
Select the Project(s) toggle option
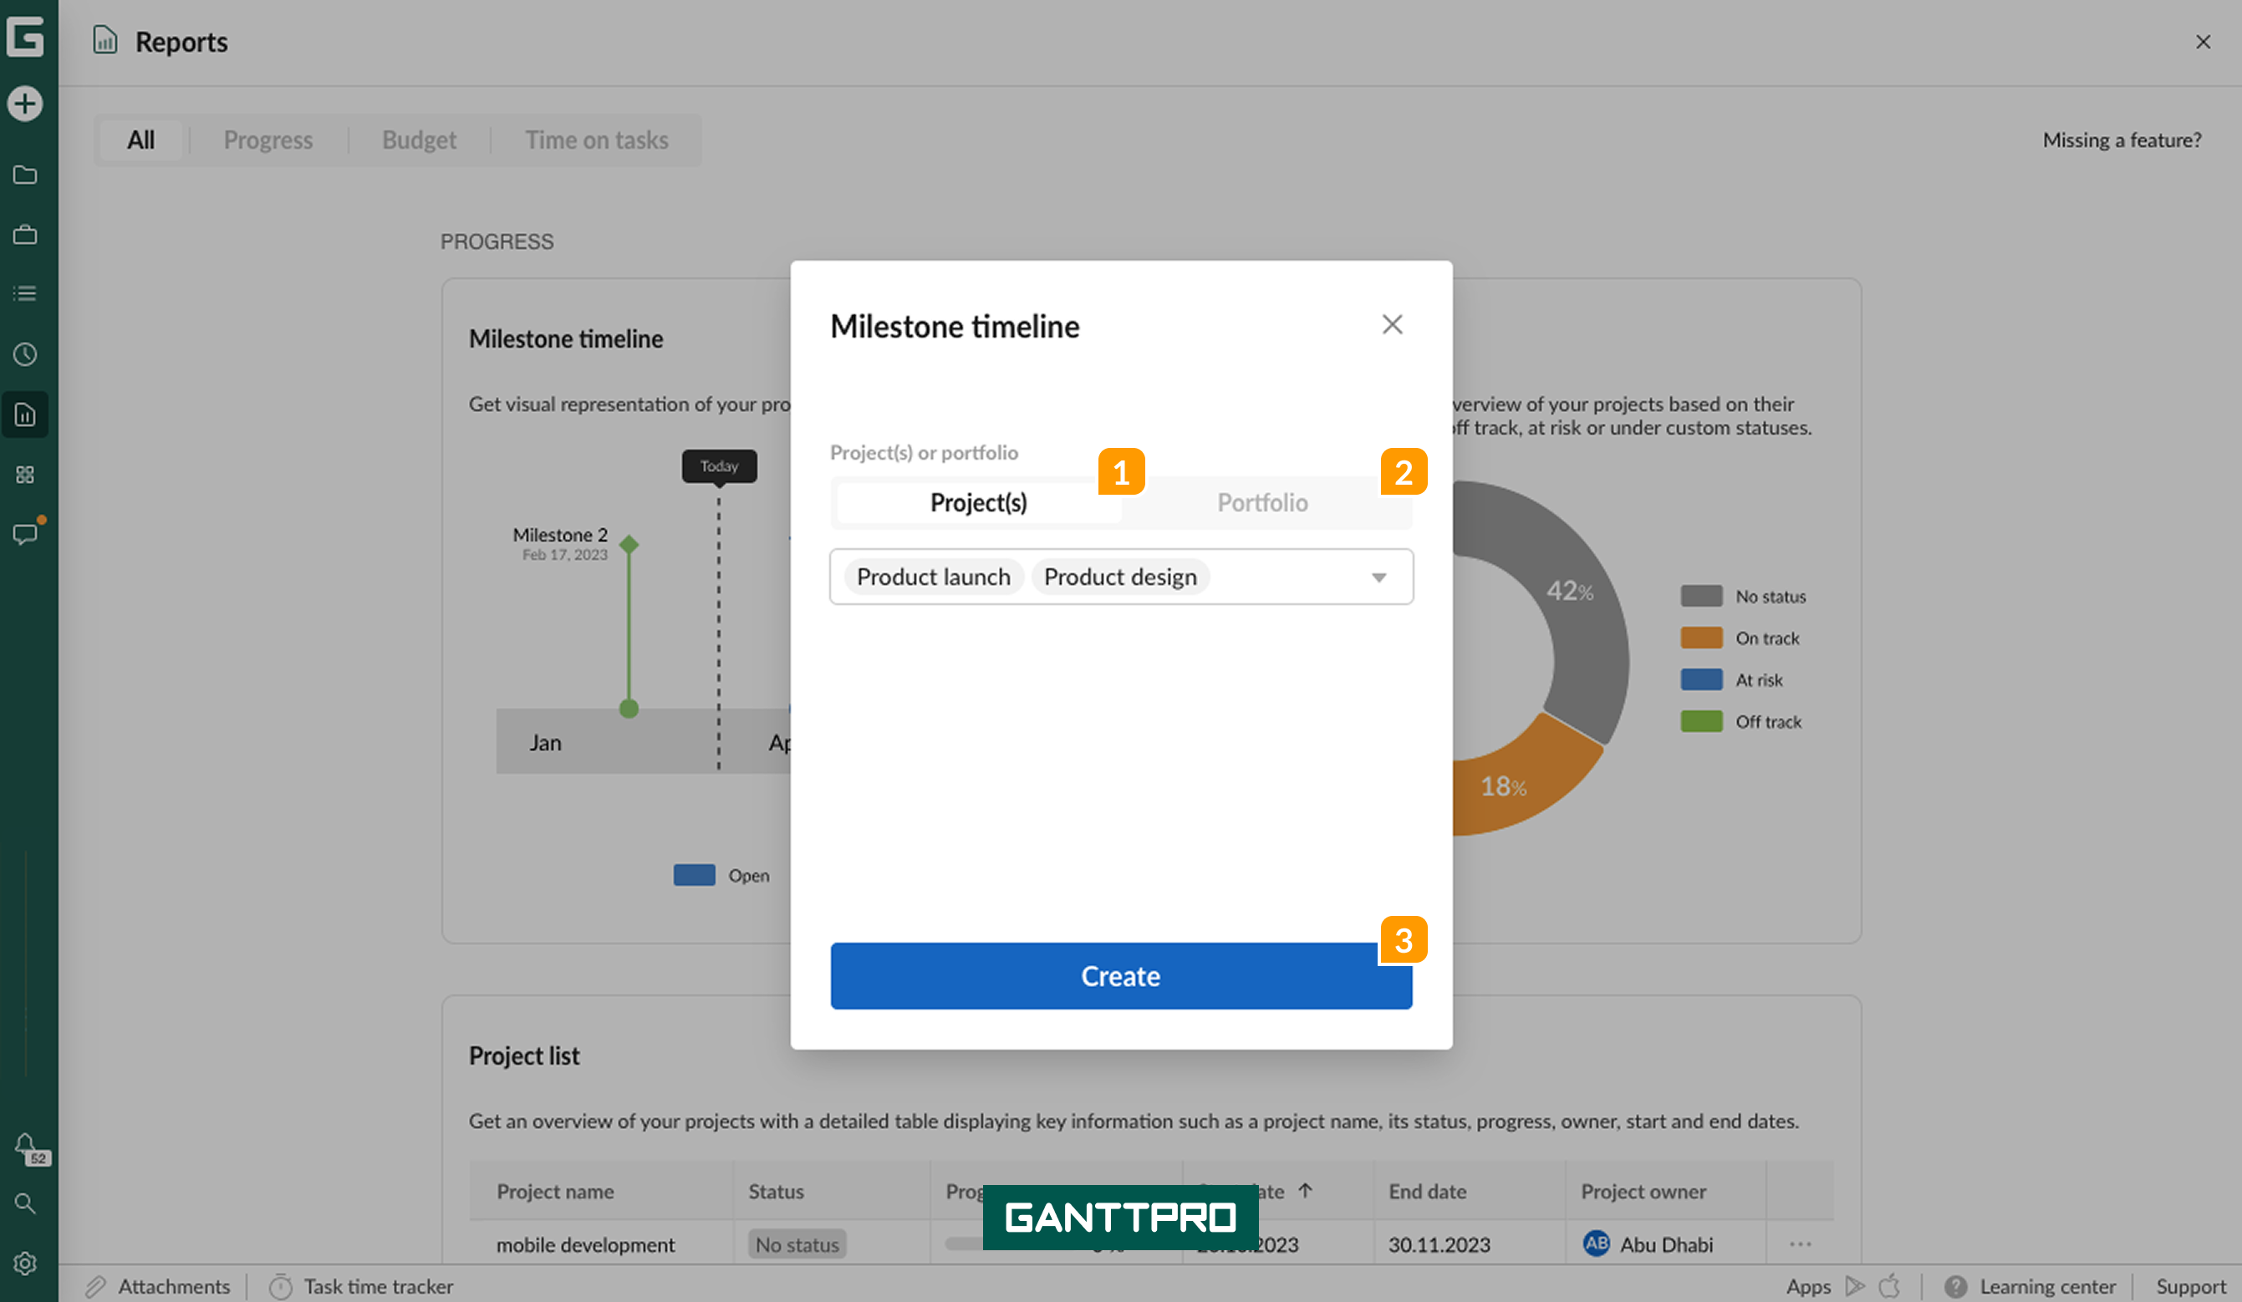[978, 502]
